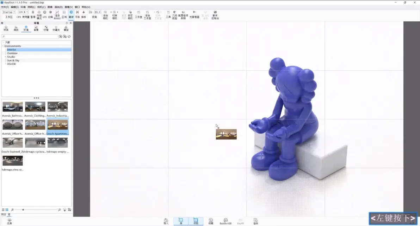Click the refresh library icon
Screen dimensions: 420x226
coord(69,36)
